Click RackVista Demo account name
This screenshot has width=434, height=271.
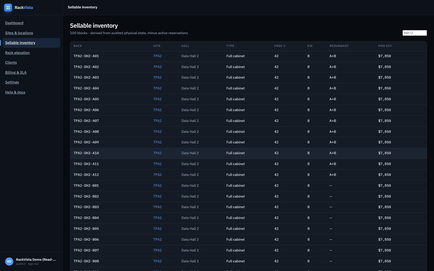36,259
